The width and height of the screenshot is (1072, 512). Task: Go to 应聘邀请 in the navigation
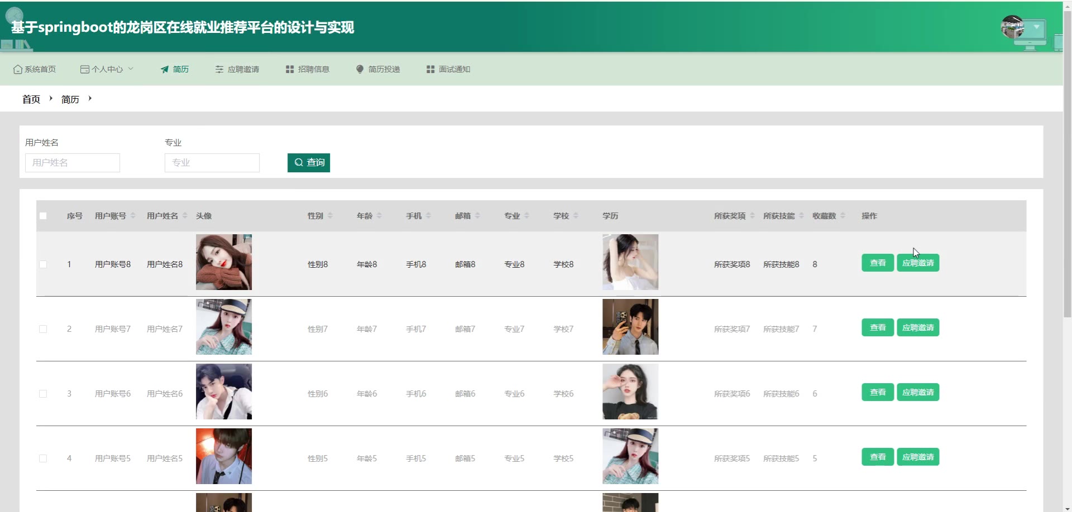coord(237,69)
